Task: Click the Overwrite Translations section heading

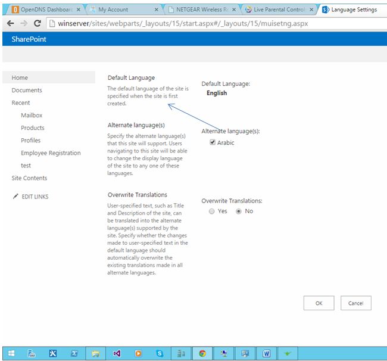Action: [137, 195]
